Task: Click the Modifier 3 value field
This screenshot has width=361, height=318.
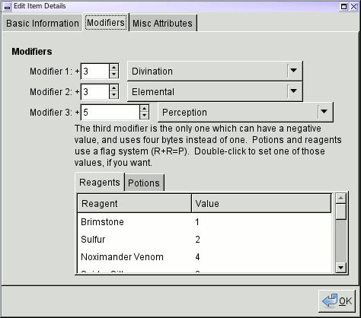Action: click(x=110, y=113)
